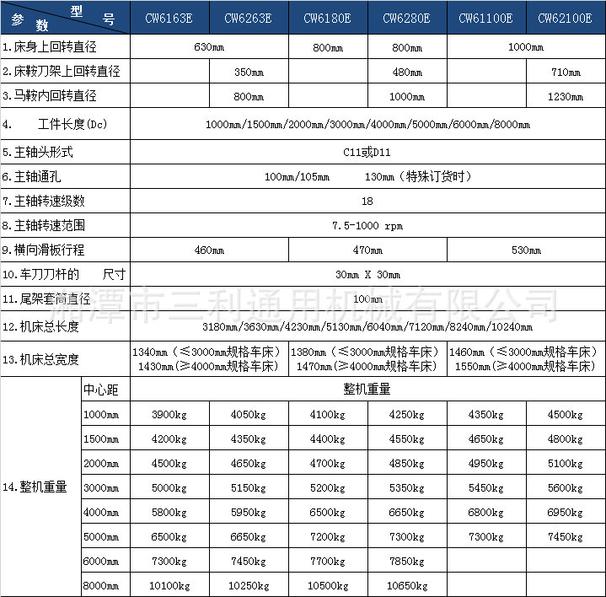Click the 3900kg weight cell

(169, 414)
